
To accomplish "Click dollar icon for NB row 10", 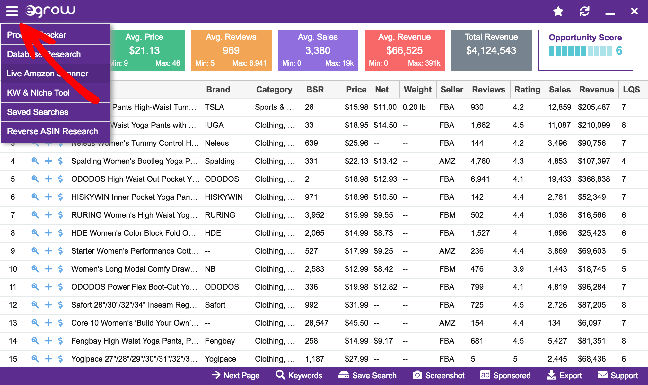I will pos(60,269).
